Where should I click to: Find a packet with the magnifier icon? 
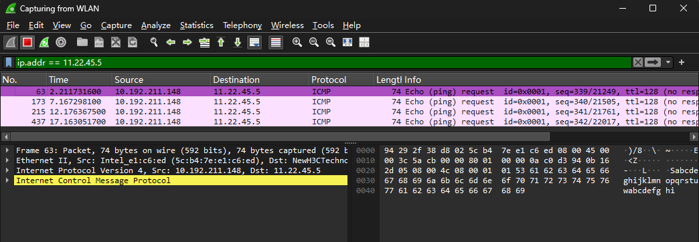click(x=154, y=42)
